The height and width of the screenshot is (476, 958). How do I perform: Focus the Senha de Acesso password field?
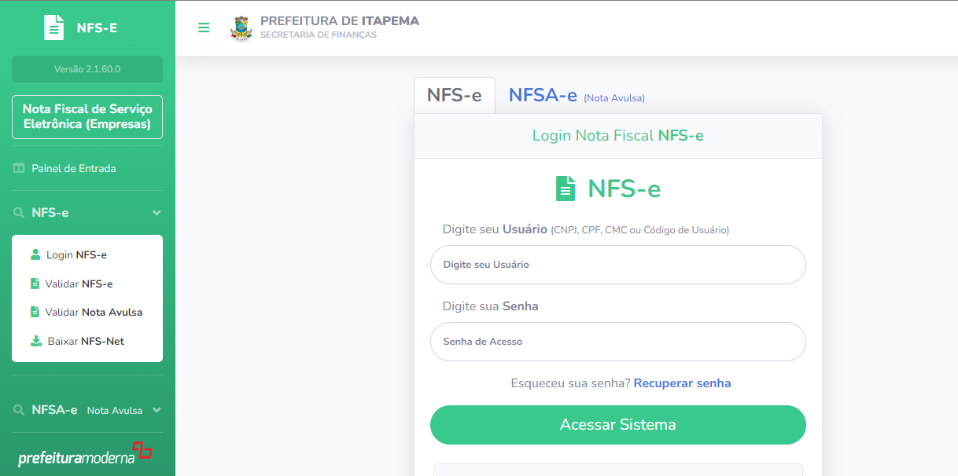(618, 342)
